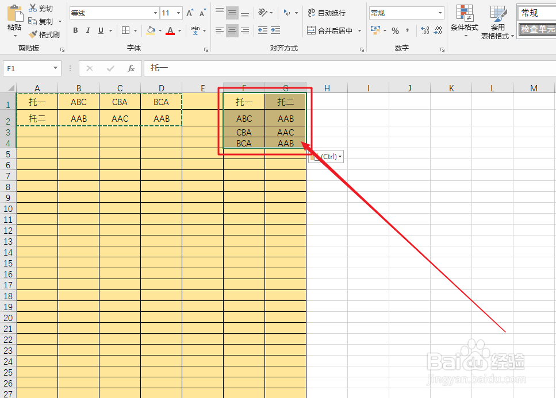The image size is (556, 398).
Task: Open the number format dropdown 常规
Action: [440, 13]
